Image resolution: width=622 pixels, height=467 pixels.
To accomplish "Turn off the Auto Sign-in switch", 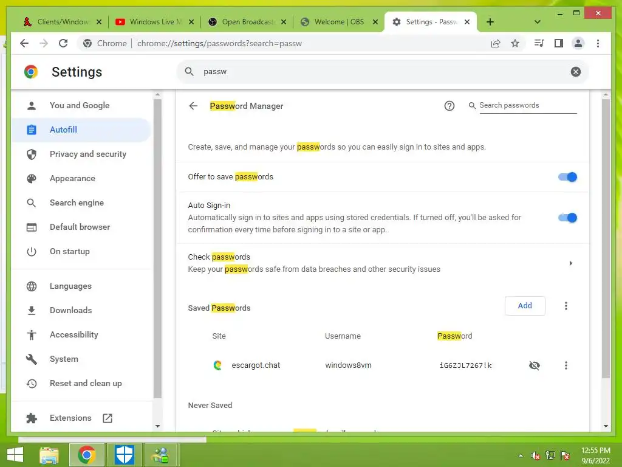I will (x=567, y=218).
